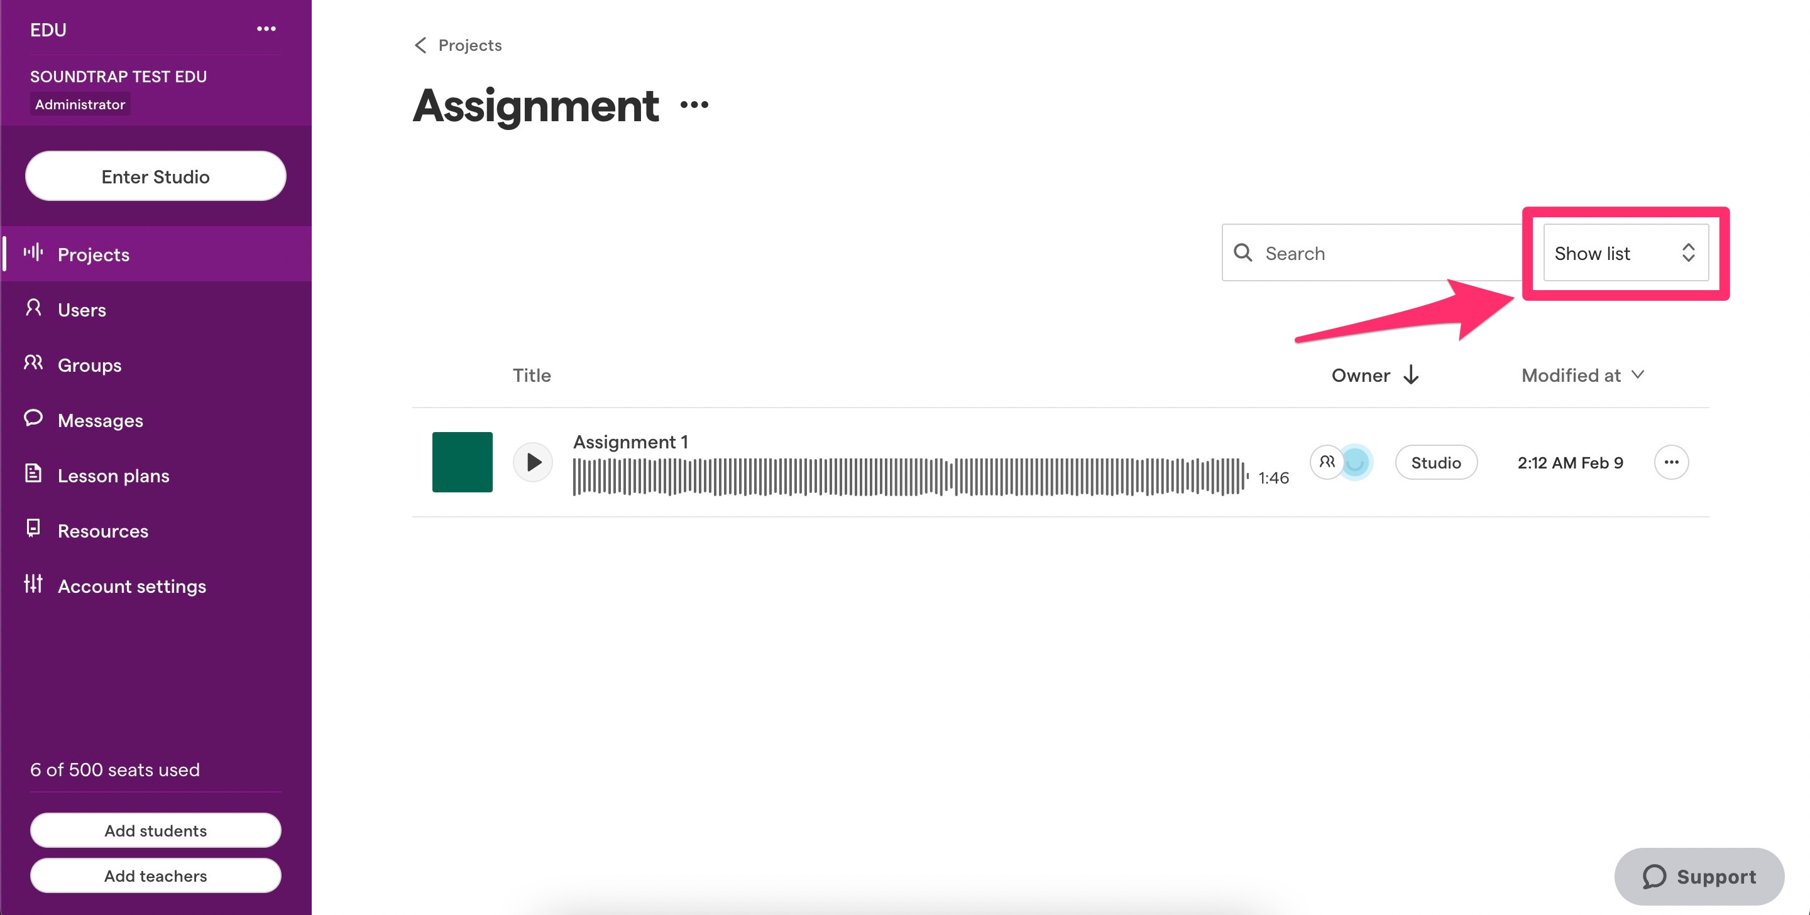Toggle the Owner column sort arrow

pyautogui.click(x=1411, y=375)
